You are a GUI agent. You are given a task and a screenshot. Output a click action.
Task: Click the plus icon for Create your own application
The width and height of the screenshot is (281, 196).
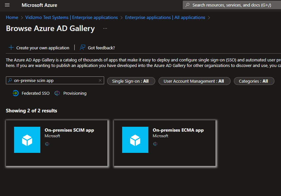pyautogui.click(x=11, y=48)
